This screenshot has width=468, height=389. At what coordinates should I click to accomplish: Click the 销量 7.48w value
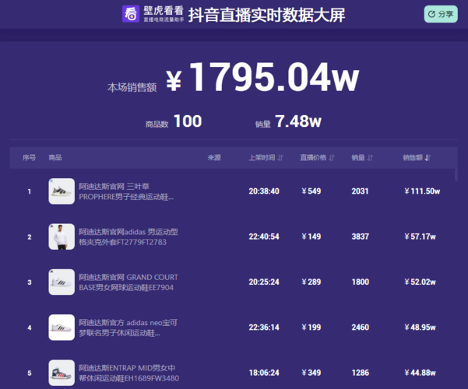click(x=298, y=121)
